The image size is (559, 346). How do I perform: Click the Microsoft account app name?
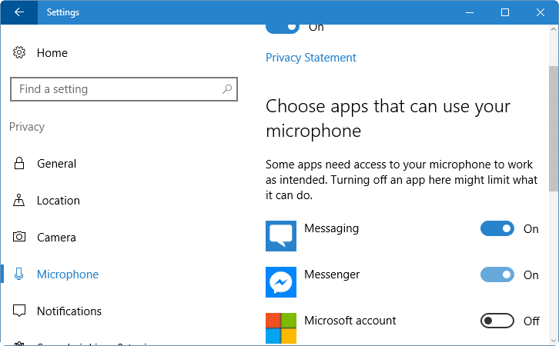pos(350,321)
